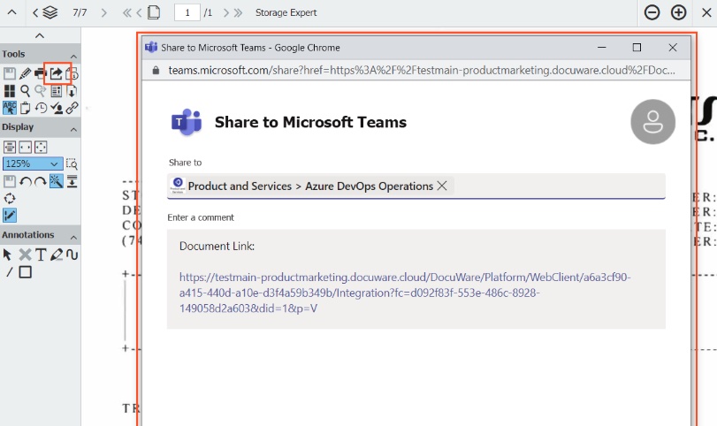Click the Share to Teams toolbar icon
Image resolution: width=717 pixels, height=426 pixels.
coord(56,73)
